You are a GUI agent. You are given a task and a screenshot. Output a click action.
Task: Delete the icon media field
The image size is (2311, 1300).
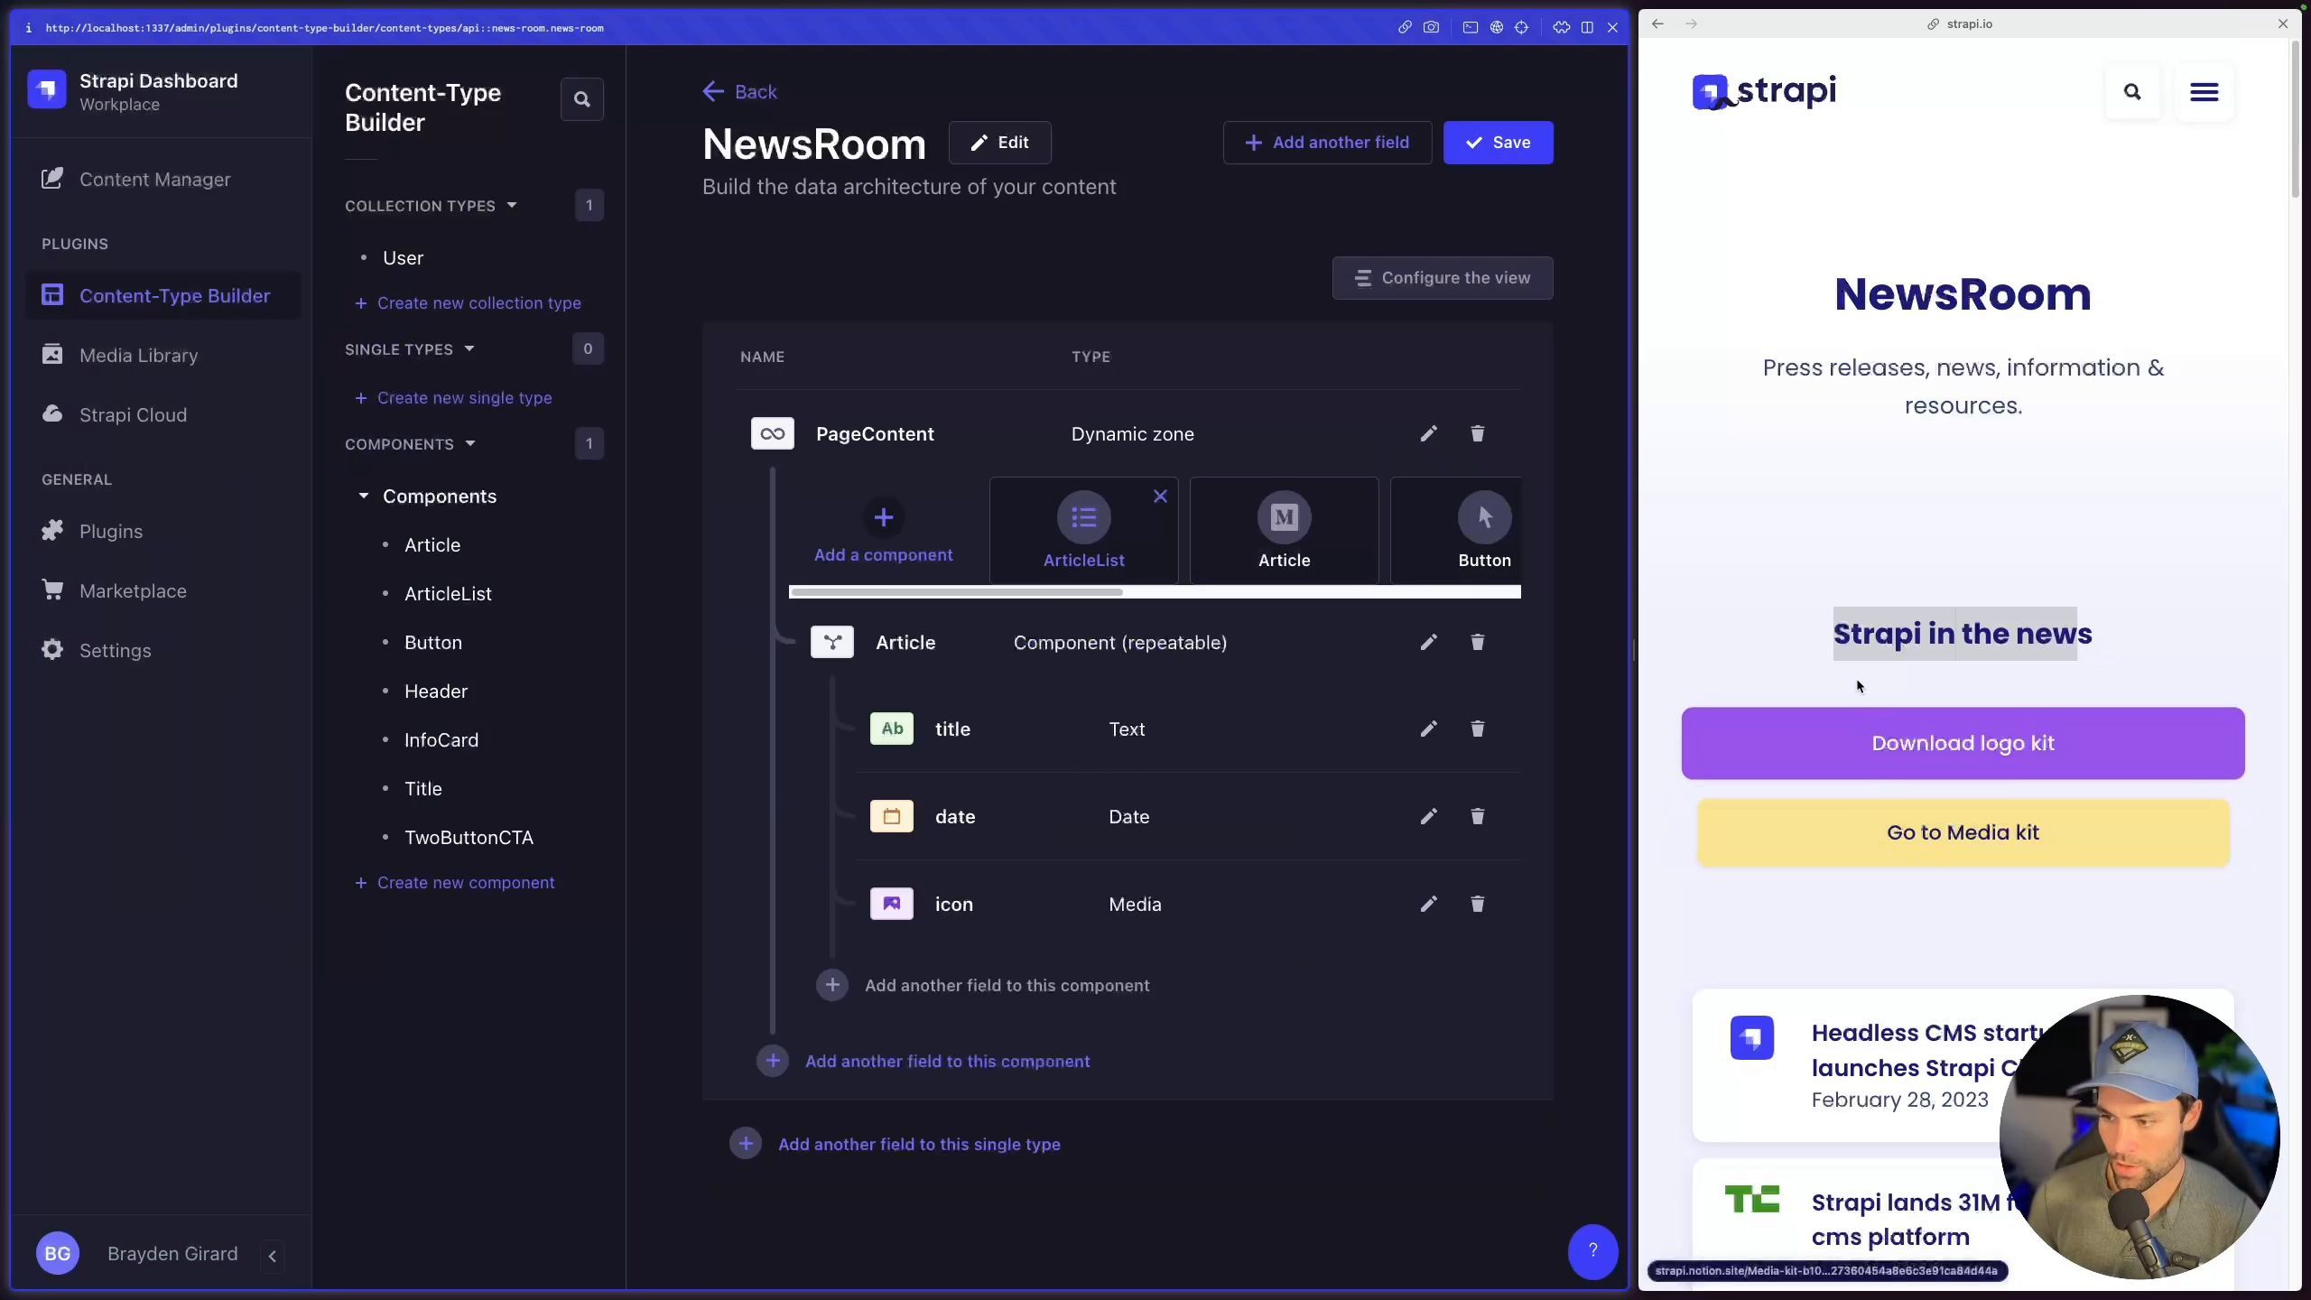(1477, 905)
